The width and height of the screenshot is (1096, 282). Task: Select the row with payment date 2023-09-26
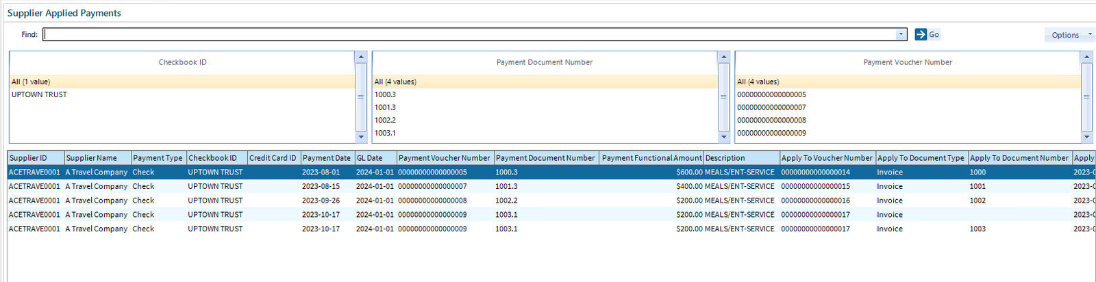coord(551,201)
